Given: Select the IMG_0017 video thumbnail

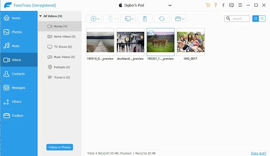Looking at the screenshot, I should (x=191, y=42).
